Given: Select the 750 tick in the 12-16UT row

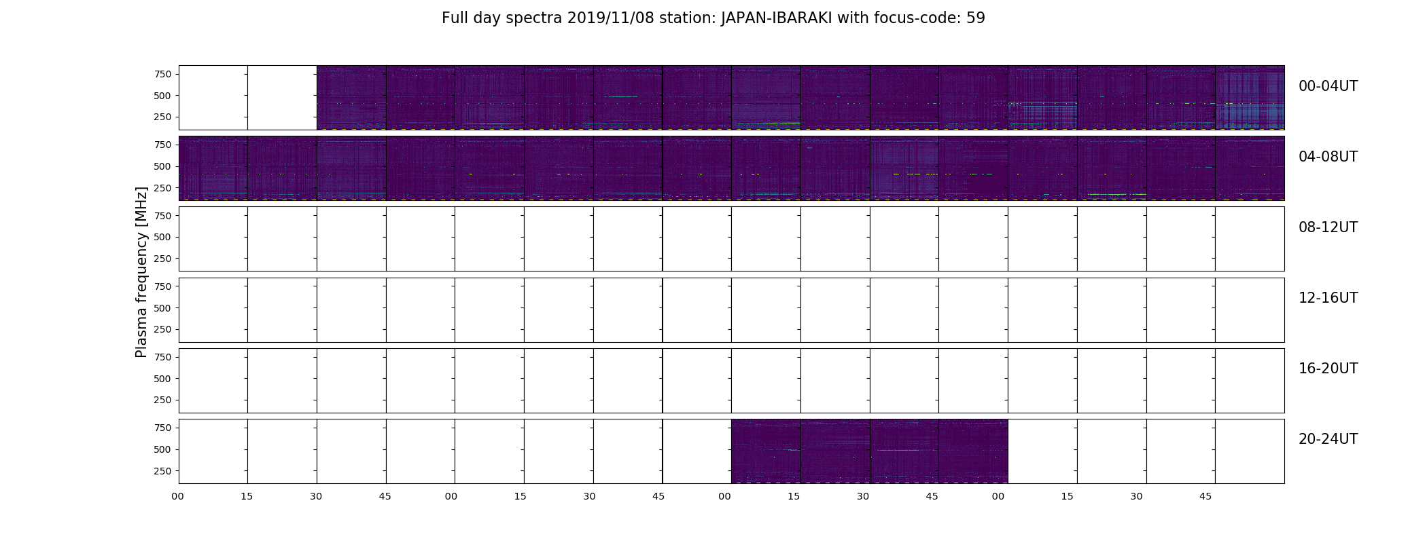Looking at the screenshot, I should [162, 286].
